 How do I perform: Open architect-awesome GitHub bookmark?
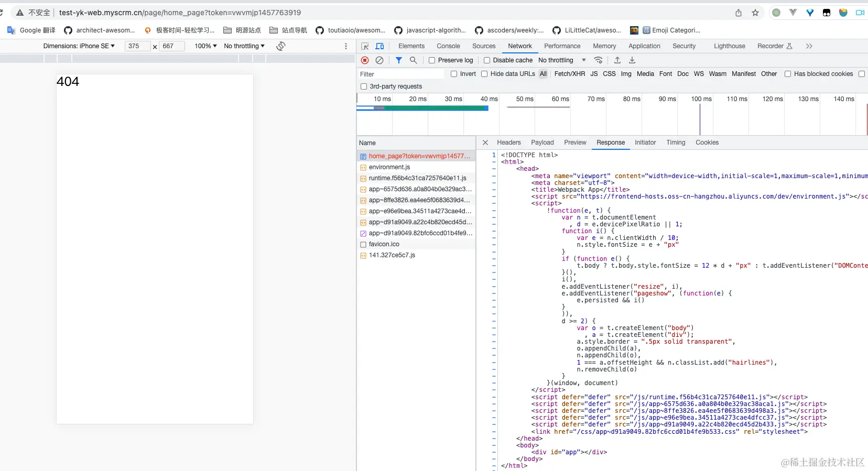click(100, 30)
